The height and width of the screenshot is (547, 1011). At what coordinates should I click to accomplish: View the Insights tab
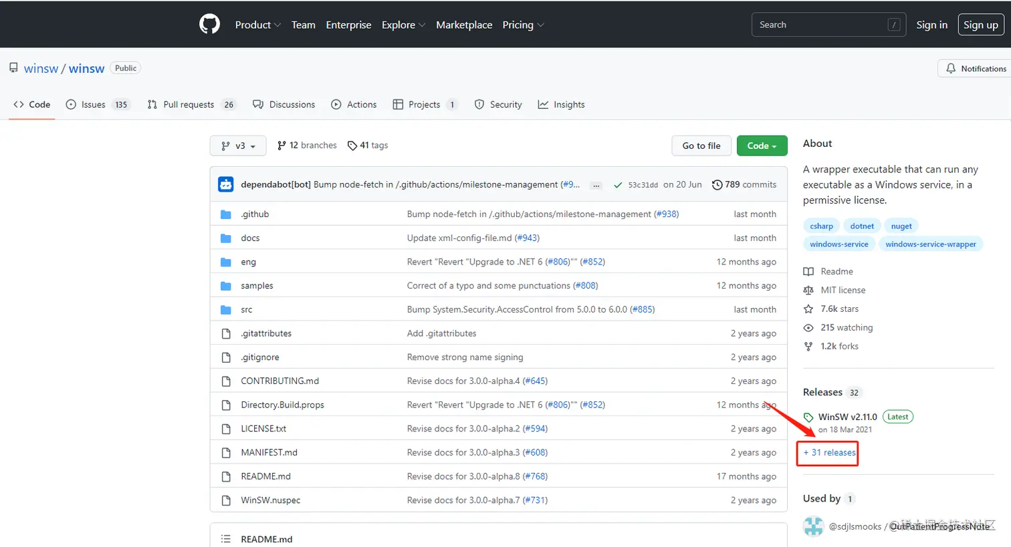(562, 104)
